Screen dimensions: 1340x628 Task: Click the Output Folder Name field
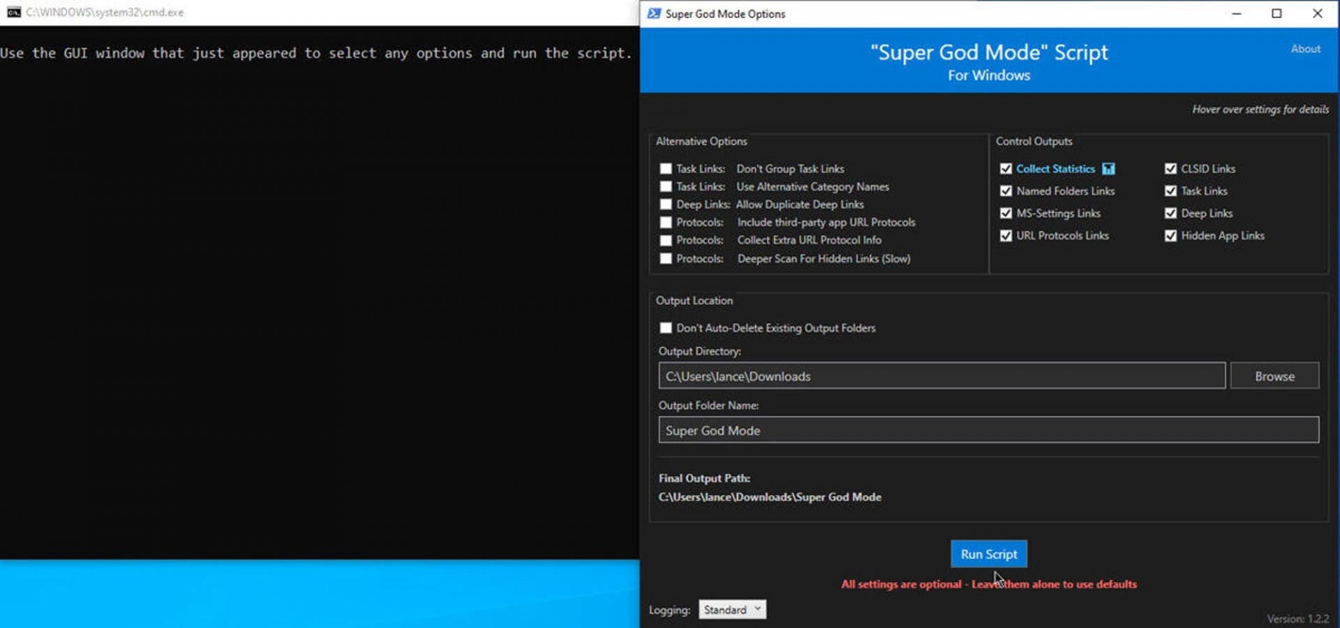click(x=988, y=431)
